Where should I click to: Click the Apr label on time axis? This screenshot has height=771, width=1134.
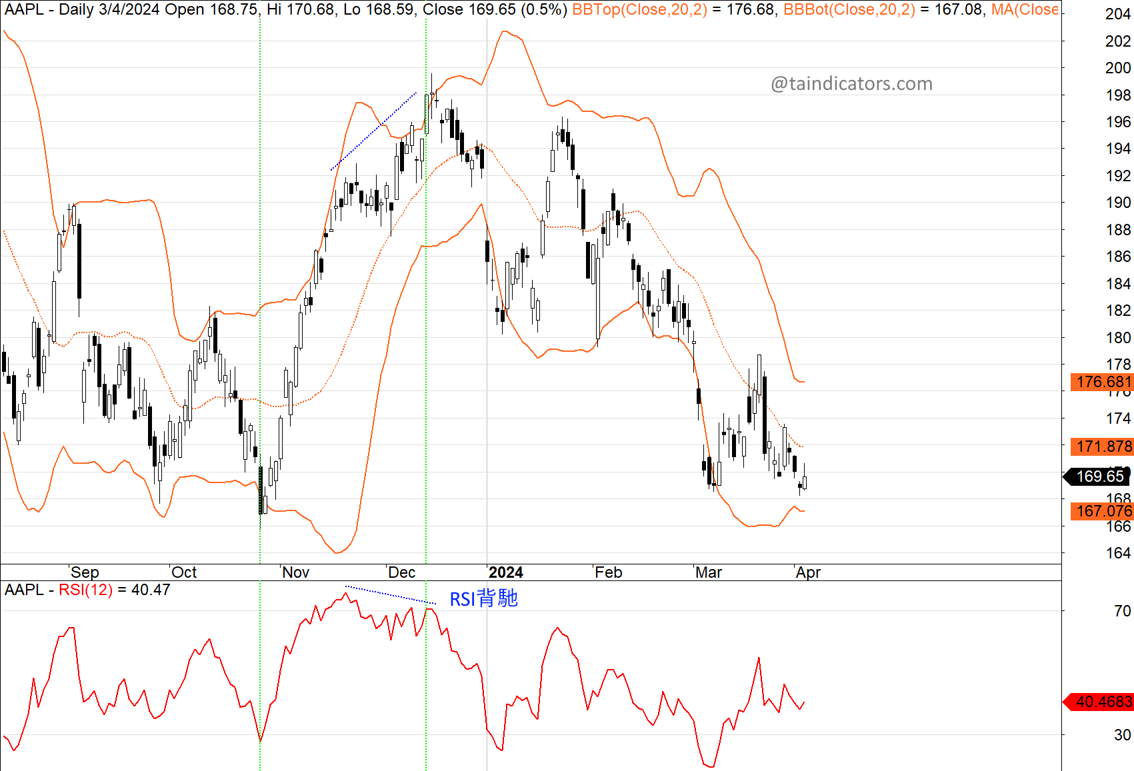[x=808, y=572]
